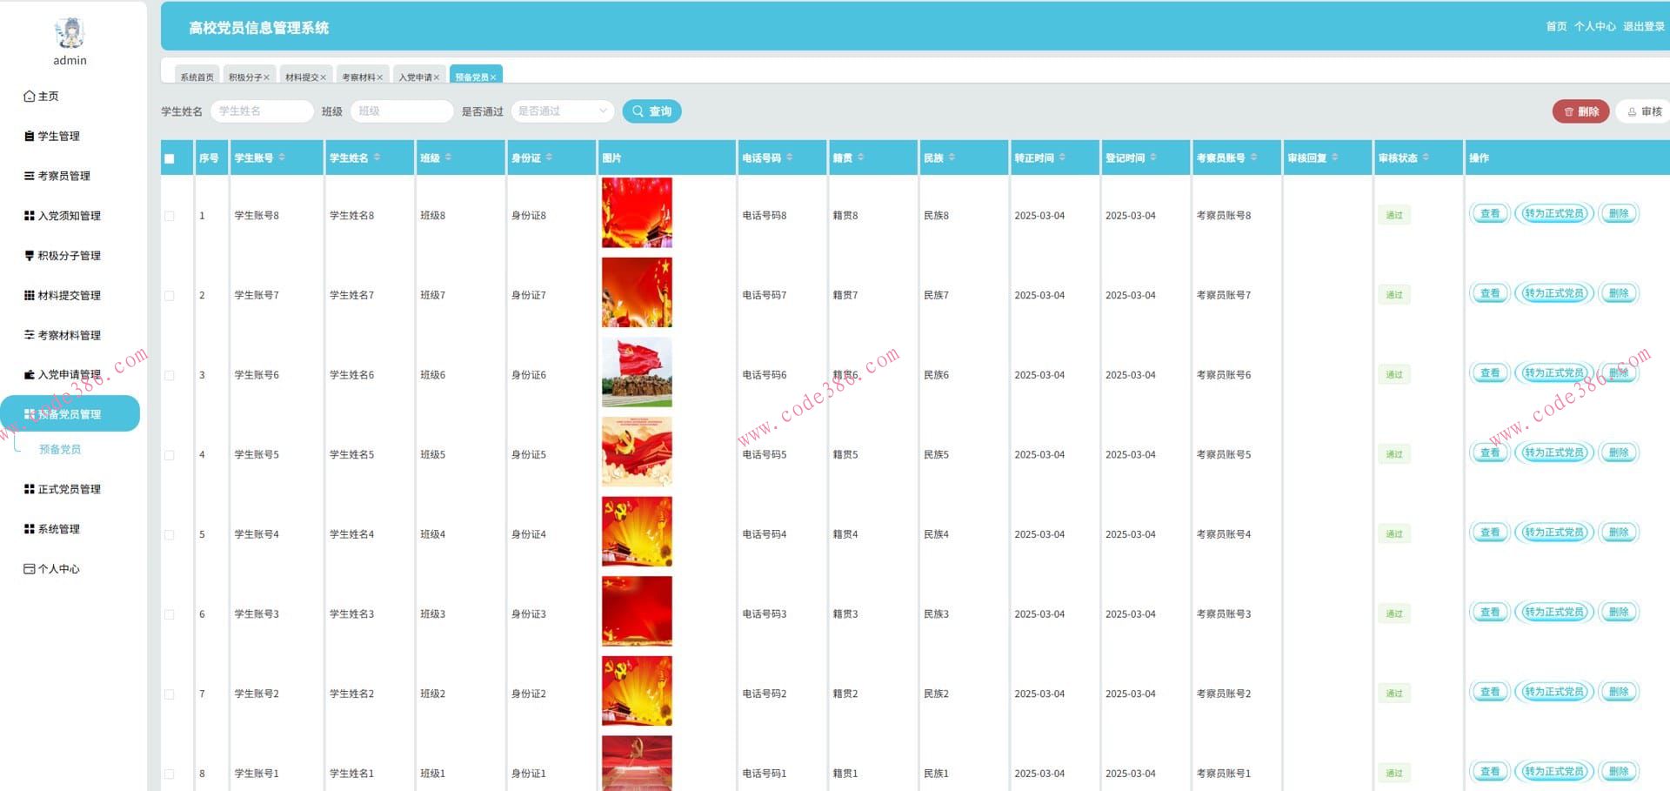Open 正式党员管理 in the sidebar

69,489
